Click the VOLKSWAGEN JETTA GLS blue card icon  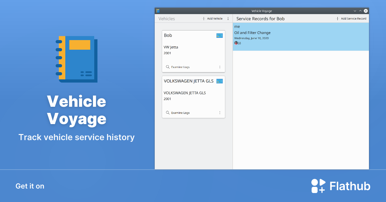pos(220,81)
